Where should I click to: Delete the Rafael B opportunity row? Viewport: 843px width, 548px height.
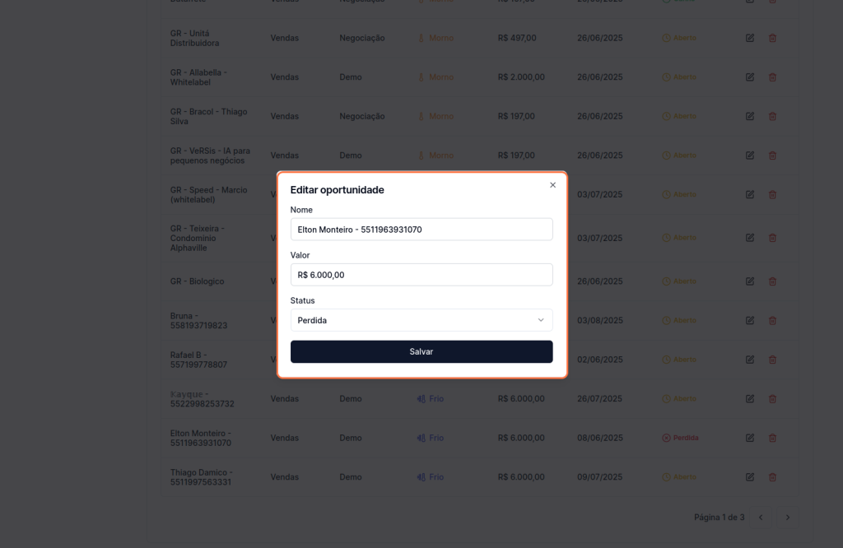pos(772,360)
